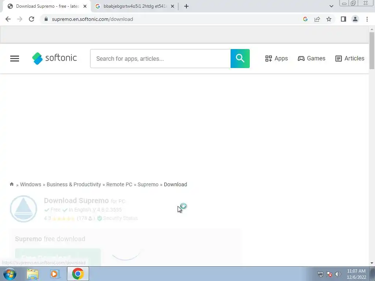Click the Download Supremo heading
375x281 pixels.
76,201
